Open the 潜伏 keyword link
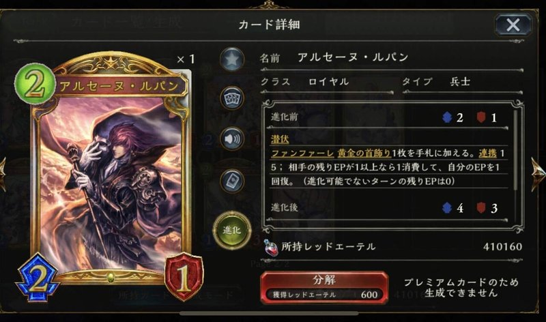The image size is (546, 322). 280,139
